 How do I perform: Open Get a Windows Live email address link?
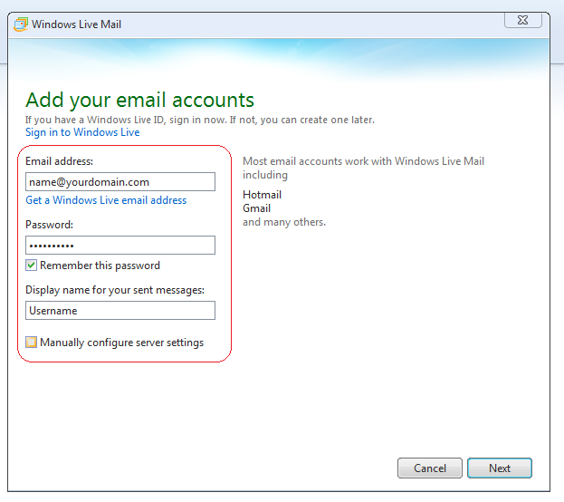[106, 200]
